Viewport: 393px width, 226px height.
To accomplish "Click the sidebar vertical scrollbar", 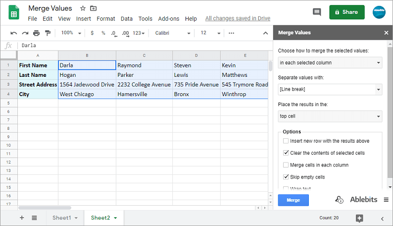I will (390, 112).
